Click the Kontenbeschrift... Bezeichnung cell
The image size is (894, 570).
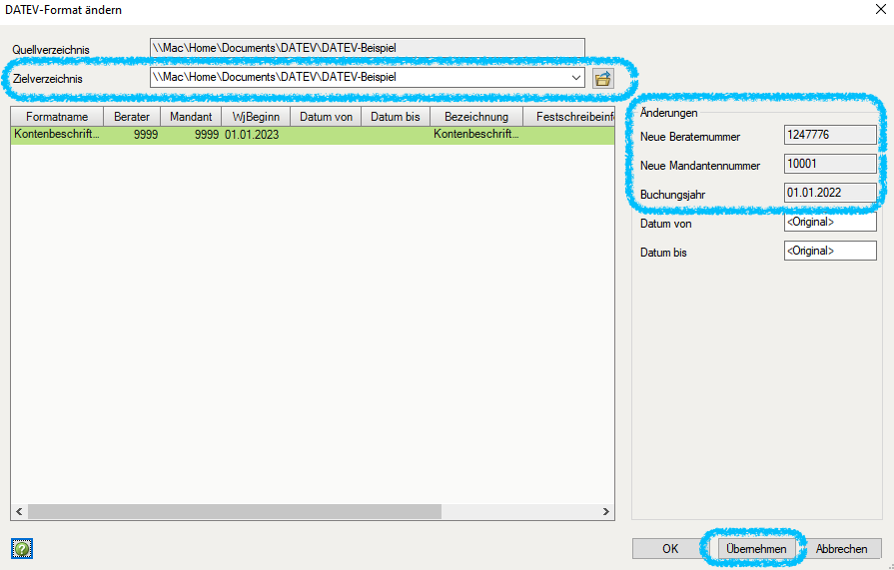tap(476, 135)
